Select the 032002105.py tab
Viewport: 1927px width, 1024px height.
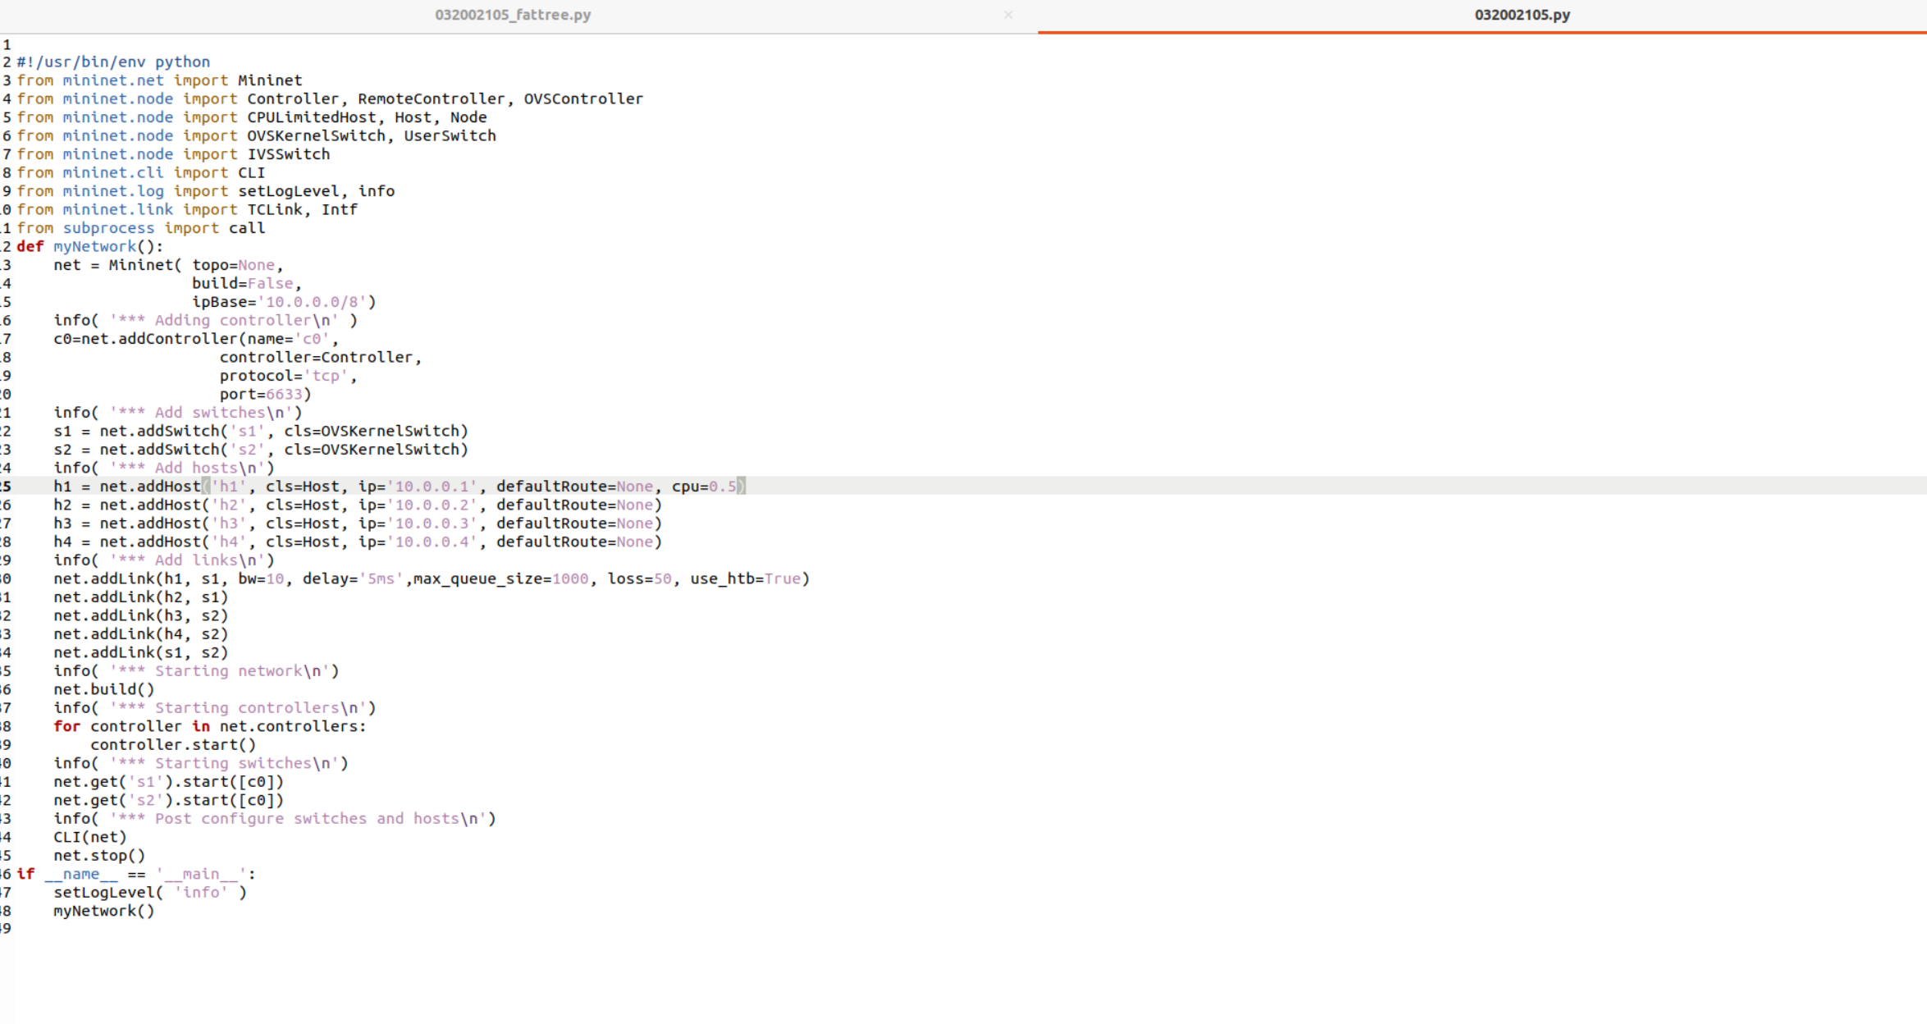pyautogui.click(x=1522, y=15)
